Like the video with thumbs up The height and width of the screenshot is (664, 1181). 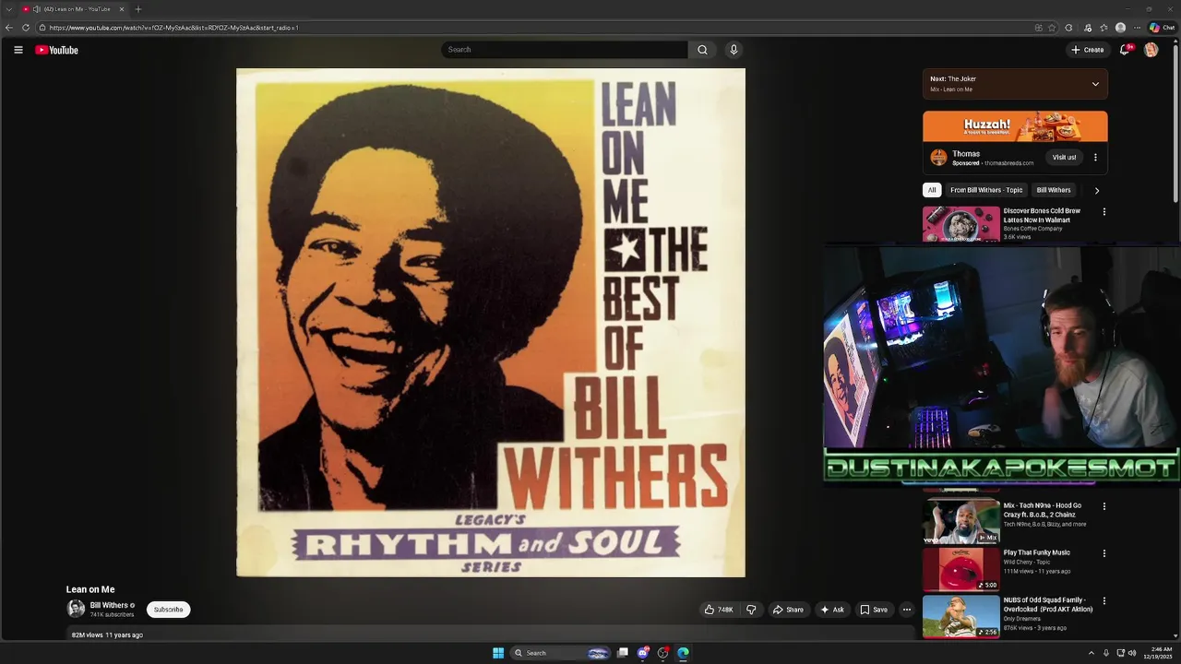[719, 610]
